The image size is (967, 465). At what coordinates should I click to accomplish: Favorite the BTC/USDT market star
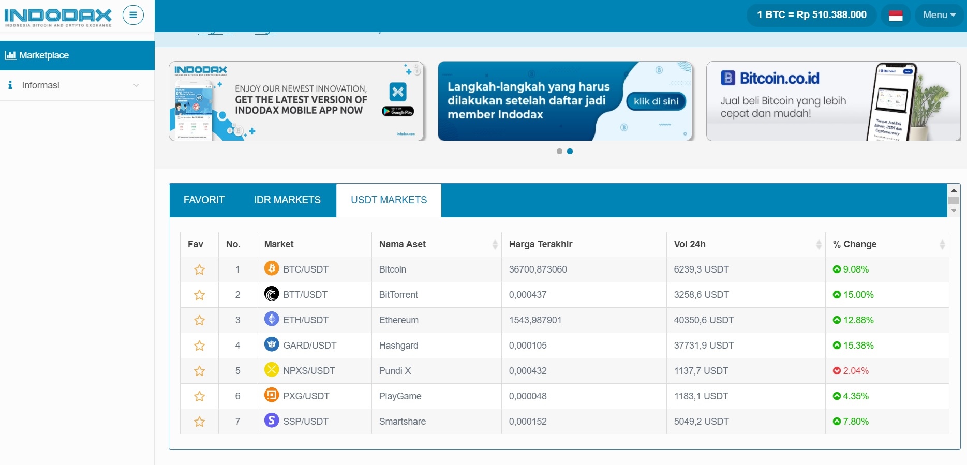(199, 269)
